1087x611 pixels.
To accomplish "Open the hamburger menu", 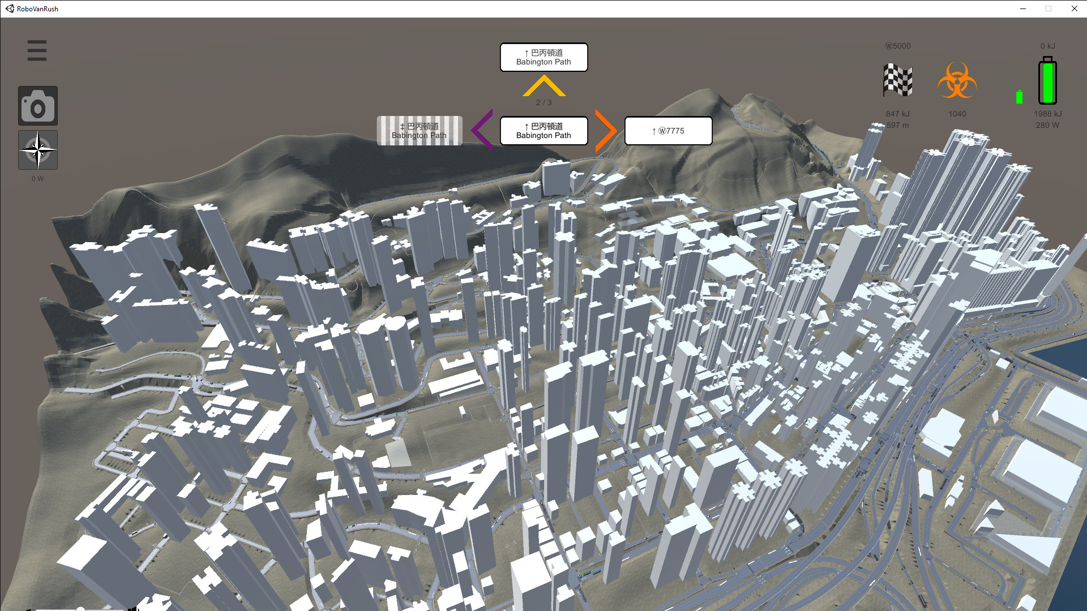I will point(37,50).
